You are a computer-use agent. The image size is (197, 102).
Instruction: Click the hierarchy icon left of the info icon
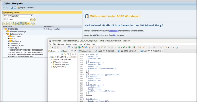pyautogui.click(x=12, y=8)
